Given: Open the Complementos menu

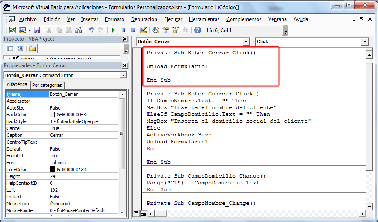Looking at the screenshot, I should click(x=244, y=19).
